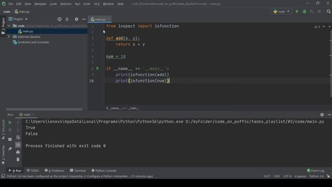Click the UTF-8 encoding in status bar
The height and width of the screenshot is (187, 332).
coord(287,176)
